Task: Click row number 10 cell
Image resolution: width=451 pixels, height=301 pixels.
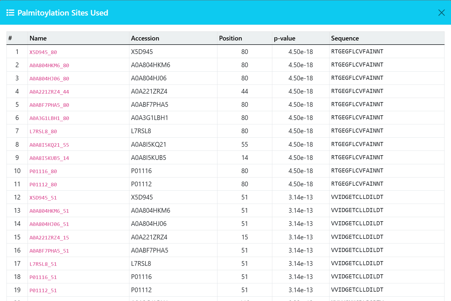Action: tap(17, 171)
